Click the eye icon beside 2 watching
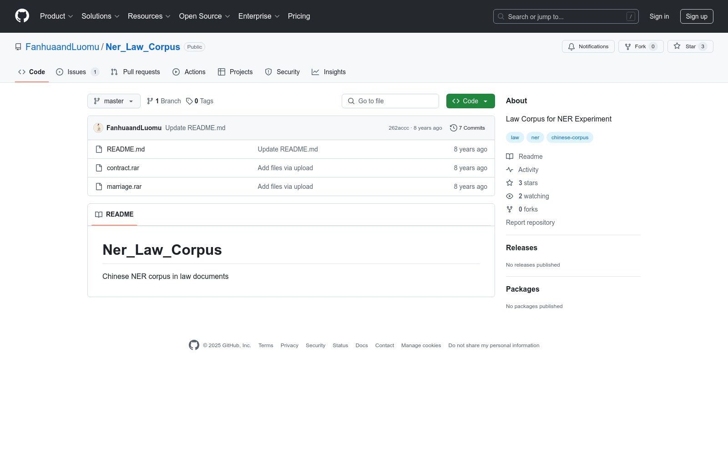The height and width of the screenshot is (455, 728). [510, 196]
